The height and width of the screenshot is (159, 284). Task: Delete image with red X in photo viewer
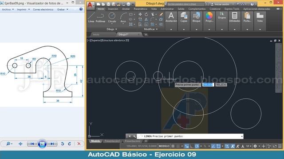click(x=79, y=144)
